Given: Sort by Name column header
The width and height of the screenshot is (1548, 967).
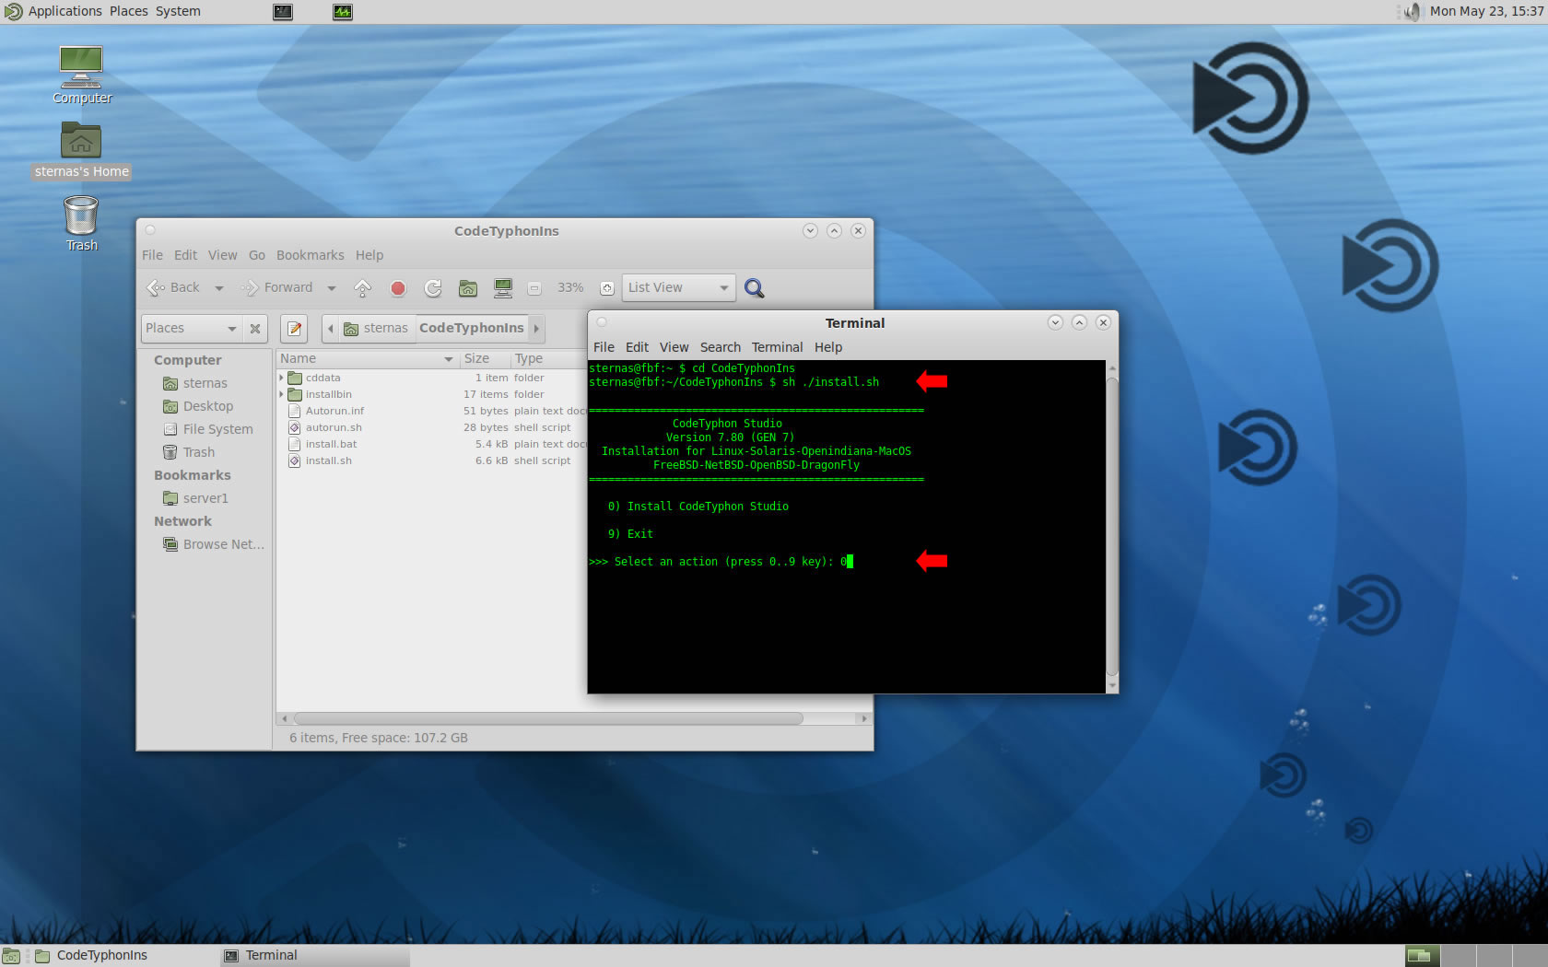Looking at the screenshot, I should (368, 358).
